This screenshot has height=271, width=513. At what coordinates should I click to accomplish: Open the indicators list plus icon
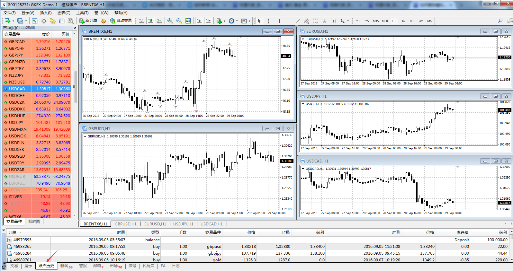pyautogui.click(x=219, y=21)
